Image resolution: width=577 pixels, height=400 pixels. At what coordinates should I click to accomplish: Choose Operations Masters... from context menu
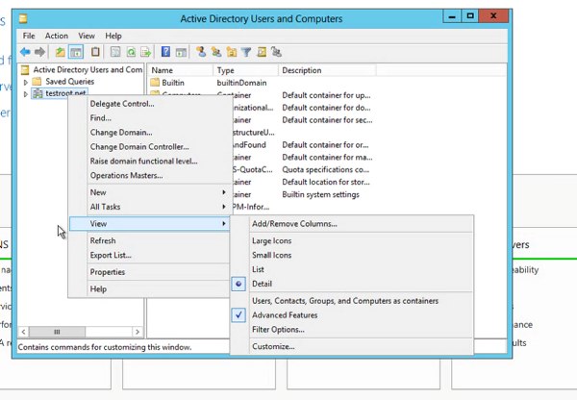(149, 176)
